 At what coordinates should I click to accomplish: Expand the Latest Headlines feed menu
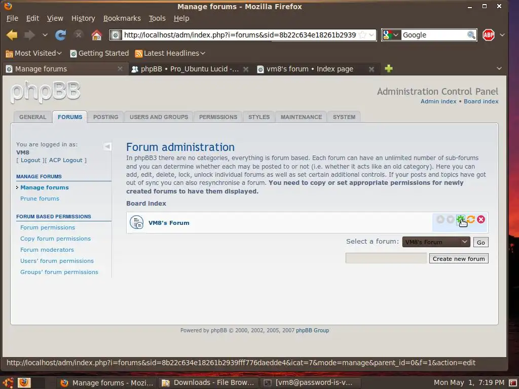[170, 53]
